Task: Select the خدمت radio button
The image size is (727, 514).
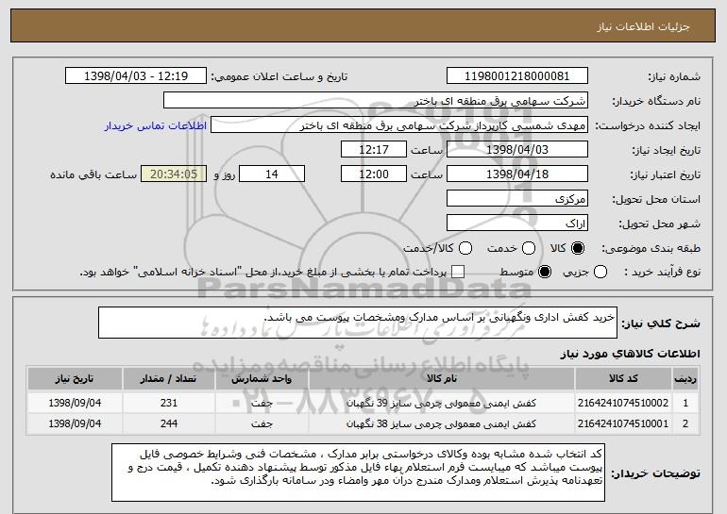Action: [529, 249]
